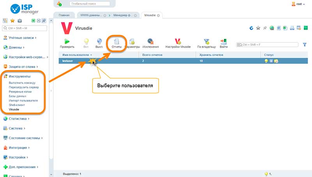Switch to the Главная tab
The height and width of the screenshot is (177, 312).
(x=64, y=15)
